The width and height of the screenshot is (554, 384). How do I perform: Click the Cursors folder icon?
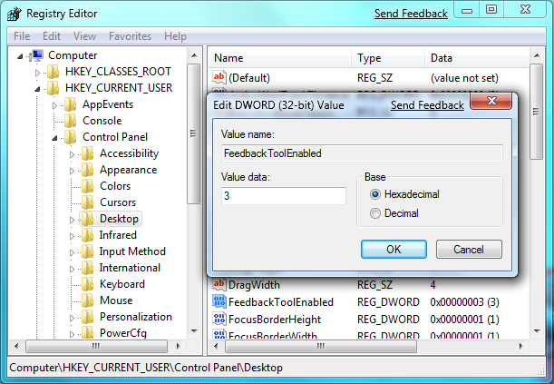point(87,202)
